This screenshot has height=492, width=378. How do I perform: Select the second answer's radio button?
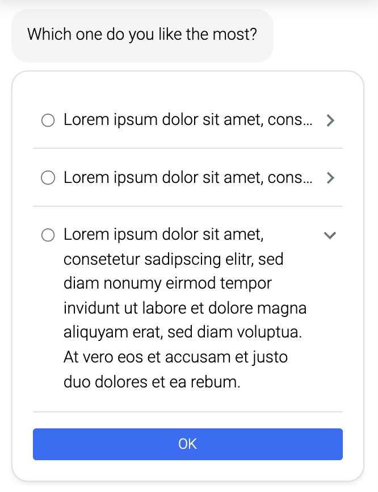(x=48, y=178)
